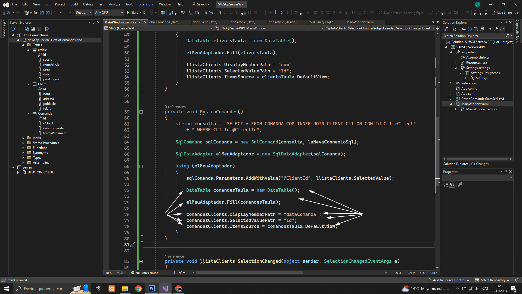Image resolution: width=522 pixels, height=294 pixels.
Task: Toggle pin on MainWindow.xaml.cs tab
Action: [x=140, y=22]
